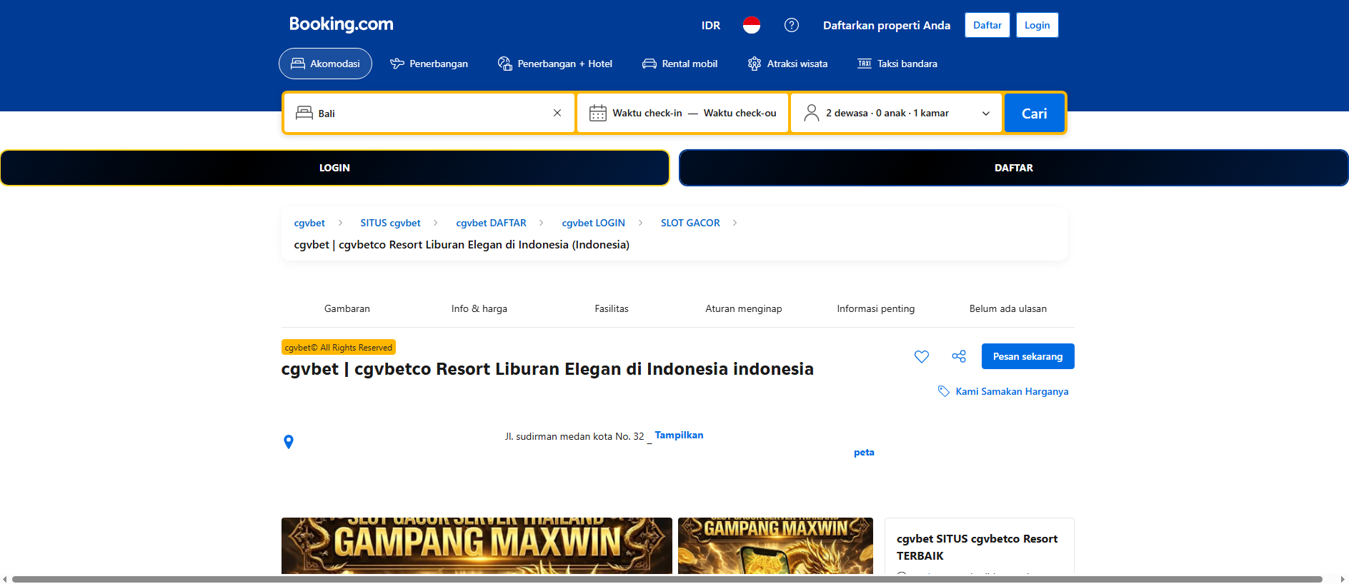Viewport: 1349px width, 584px height.
Task: Follow the cgvbet breadcrumb link
Action: click(x=309, y=223)
